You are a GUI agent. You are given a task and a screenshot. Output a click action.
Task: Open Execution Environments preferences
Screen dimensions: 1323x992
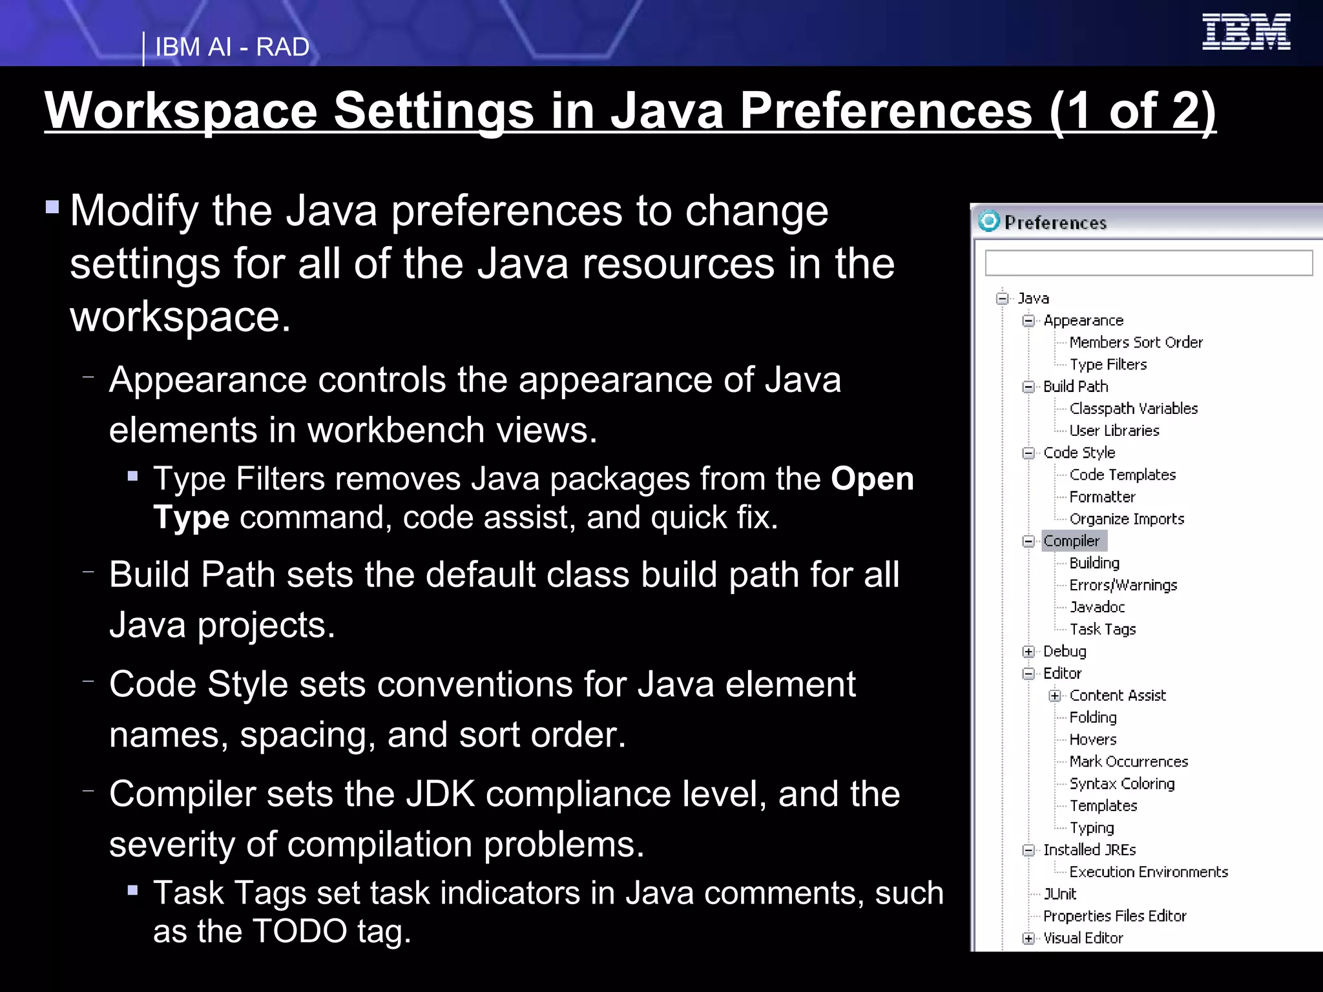[1148, 872]
